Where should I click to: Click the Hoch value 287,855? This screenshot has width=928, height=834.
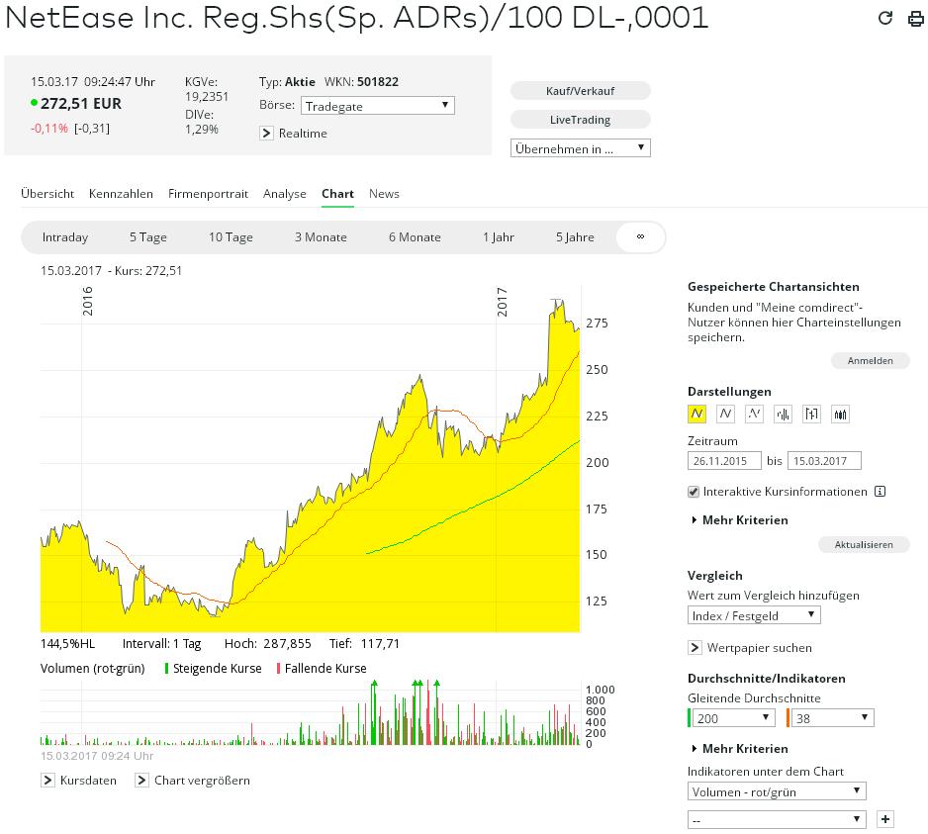click(x=287, y=643)
